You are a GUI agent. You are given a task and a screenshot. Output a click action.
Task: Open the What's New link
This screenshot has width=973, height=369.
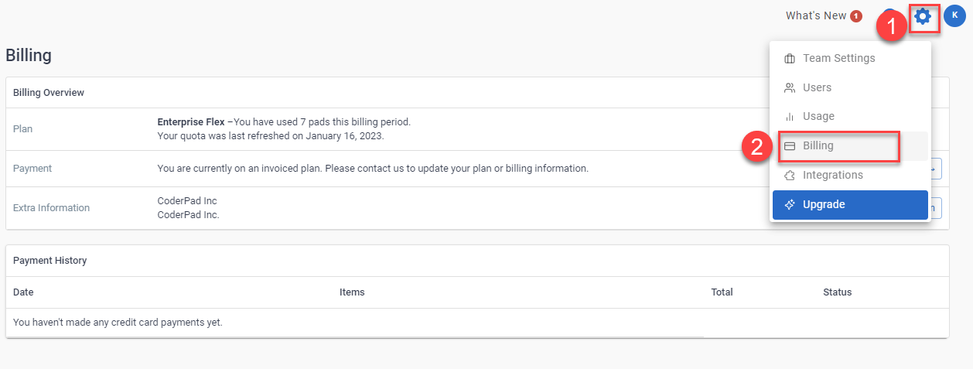[815, 15]
